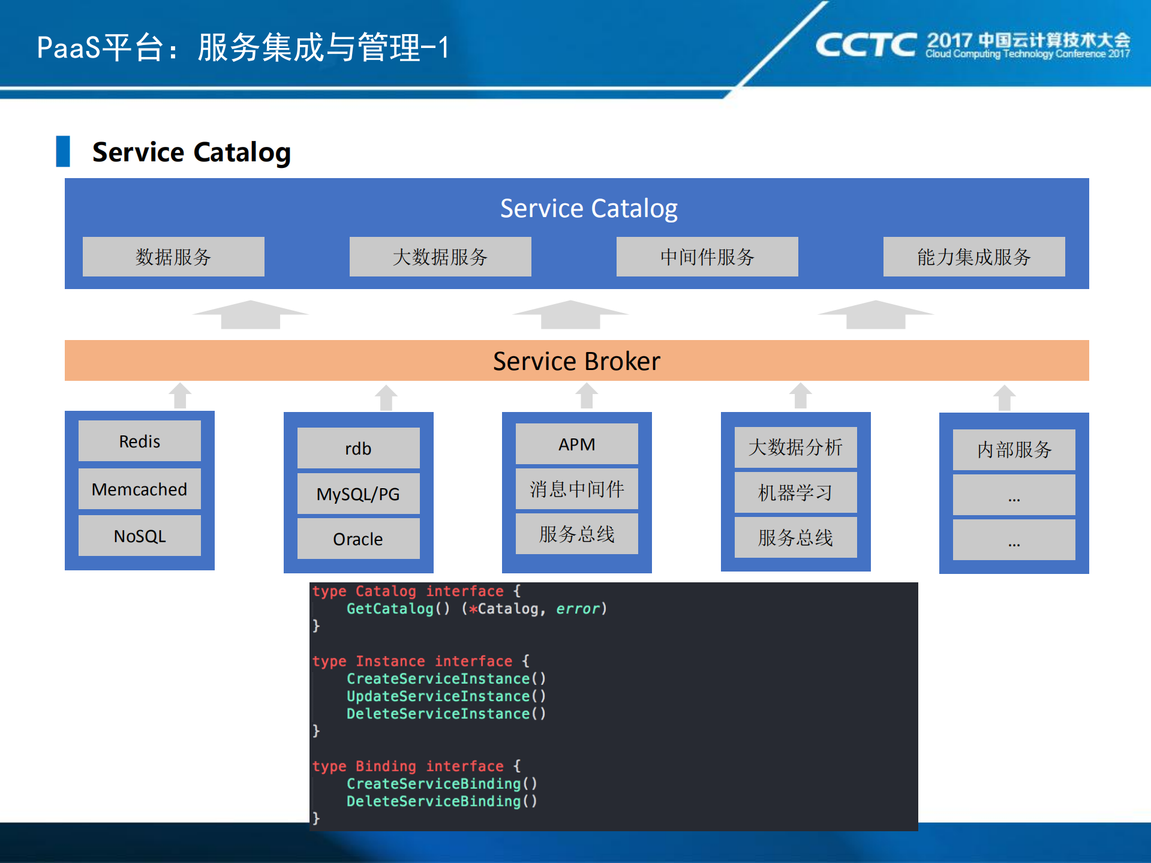Viewport: 1151px width, 863px height.
Task: Click the blue accent bar beside Service Catalog heading
Action: click(64, 152)
